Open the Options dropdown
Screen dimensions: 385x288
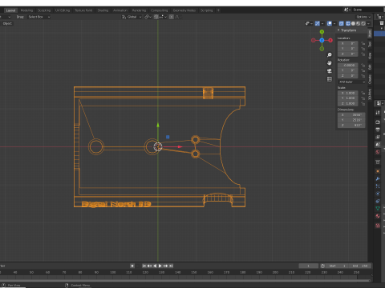(x=363, y=17)
